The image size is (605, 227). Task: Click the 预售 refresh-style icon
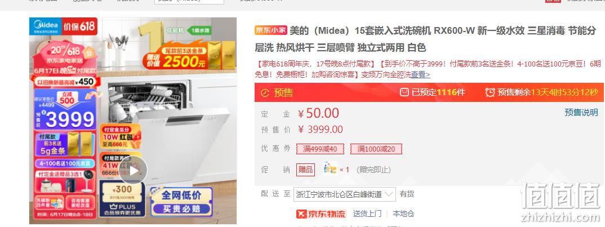(x=265, y=92)
